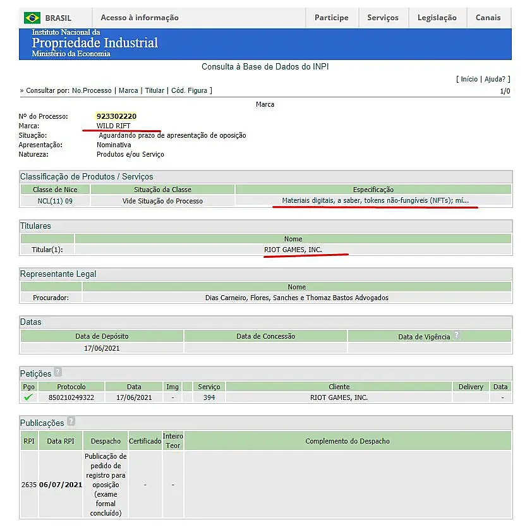Screen dimensions: 532x527
Task: Search by Marca link
Action: tap(128, 90)
